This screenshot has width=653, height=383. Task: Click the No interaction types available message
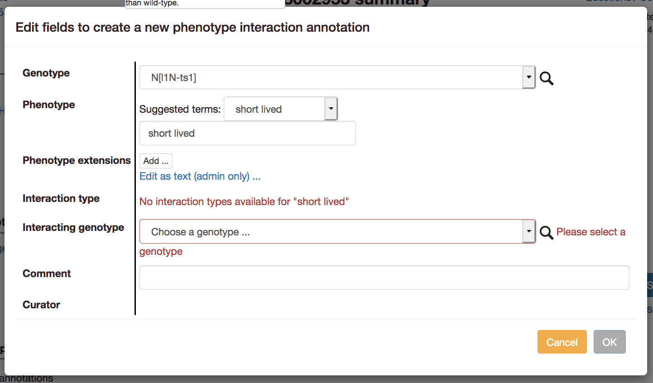tap(245, 201)
